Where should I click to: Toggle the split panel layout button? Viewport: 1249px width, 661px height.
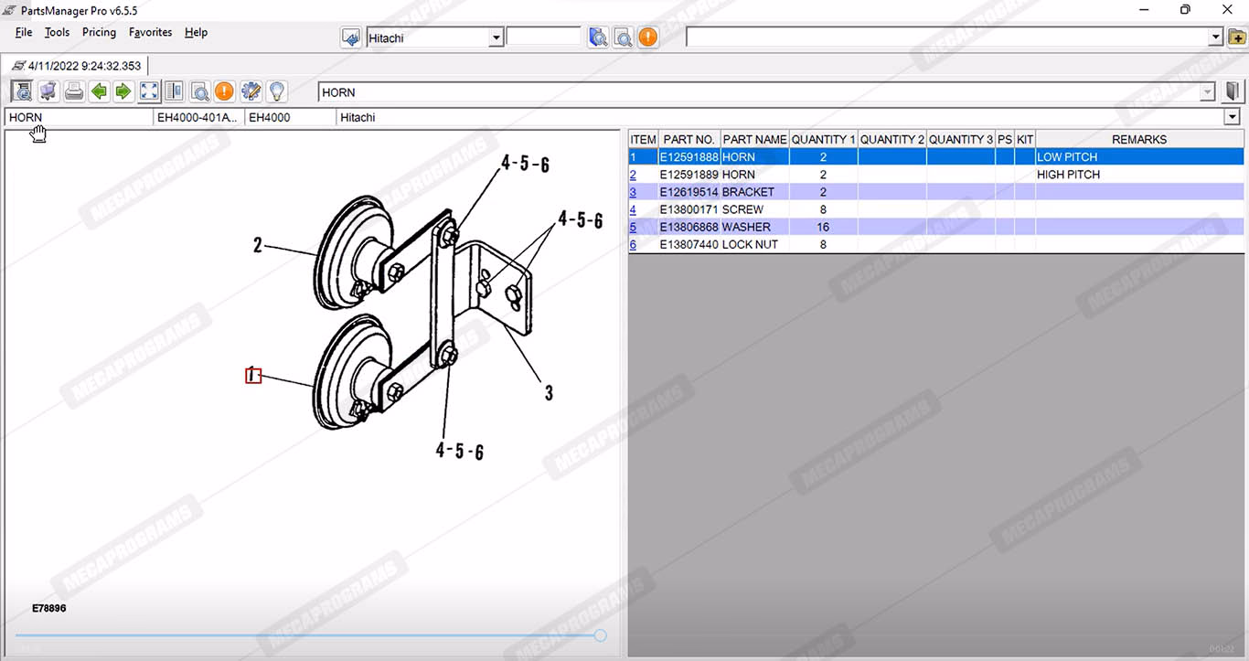click(174, 91)
